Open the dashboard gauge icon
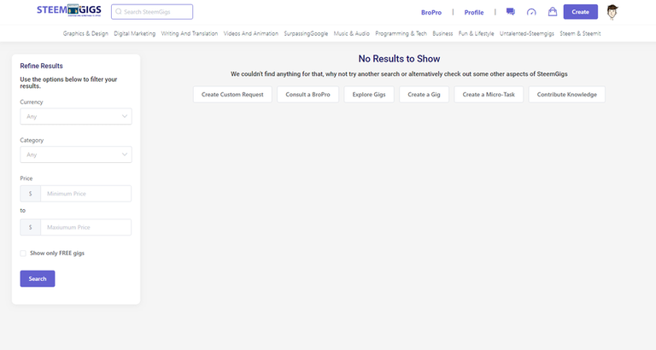The width and height of the screenshot is (656, 350). tap(531, 12)
